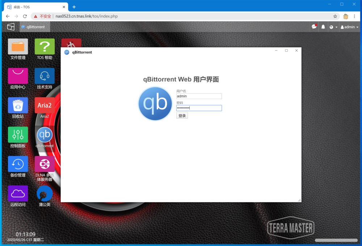The width and height of the screenshot is (362, 246).
Task: Expand the language globe dropdown
Action: [x=332, y=27]
